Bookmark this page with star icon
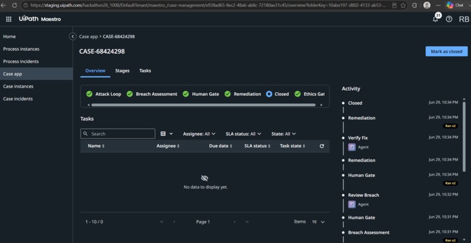 point(403,5)
